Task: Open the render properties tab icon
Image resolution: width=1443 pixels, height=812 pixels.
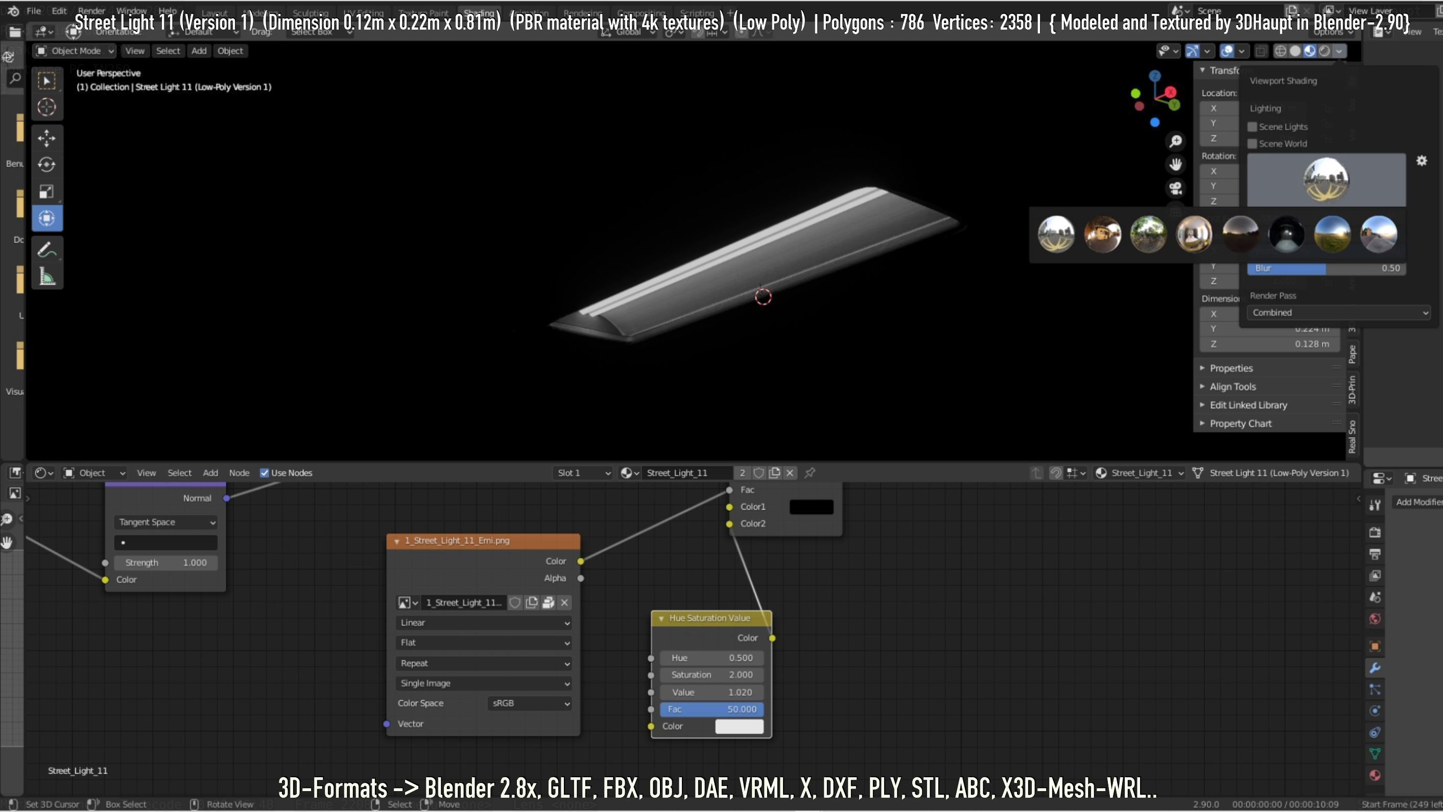Action: (x=1375, y=533)
